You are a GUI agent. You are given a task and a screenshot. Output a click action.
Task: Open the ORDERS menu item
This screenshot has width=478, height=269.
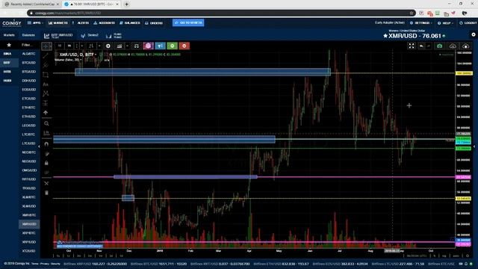(x=154, y=23)
